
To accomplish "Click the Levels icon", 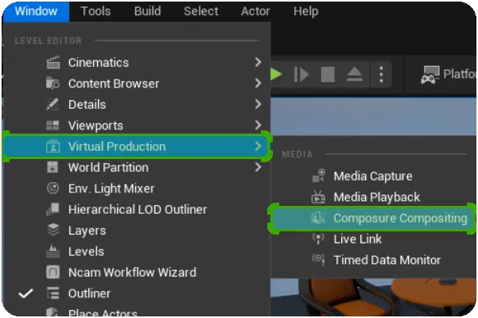I will [52, 251].
